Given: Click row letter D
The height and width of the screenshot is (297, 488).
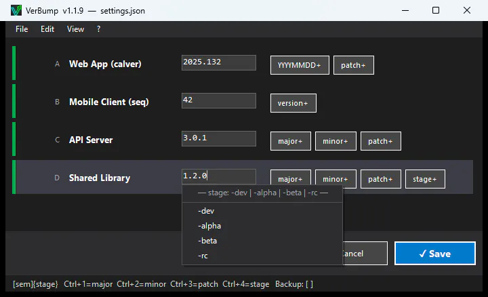Looking at the screenshot, I should [x=57, y=178].
